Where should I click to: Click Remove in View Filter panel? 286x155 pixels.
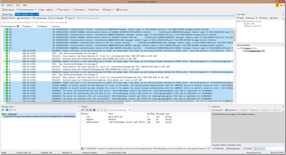pos(250,18)
